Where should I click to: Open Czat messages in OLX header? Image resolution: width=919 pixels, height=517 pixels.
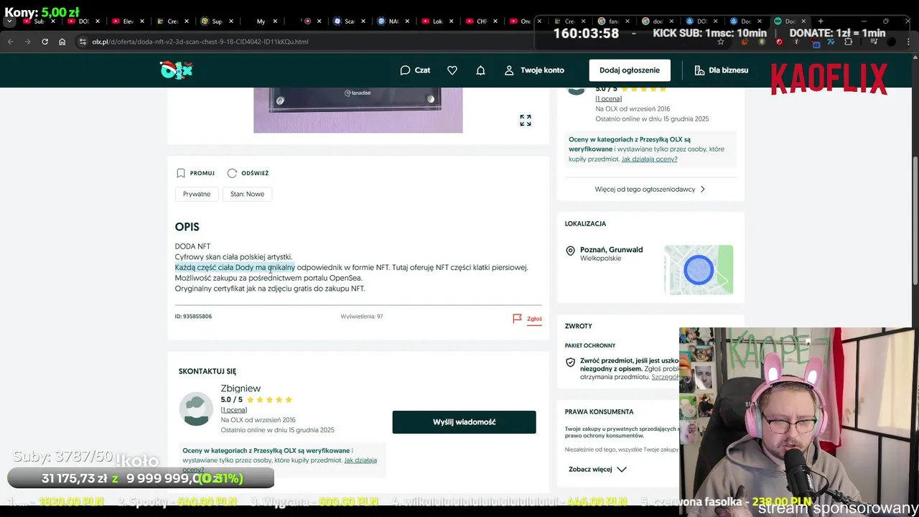(415, 70)
